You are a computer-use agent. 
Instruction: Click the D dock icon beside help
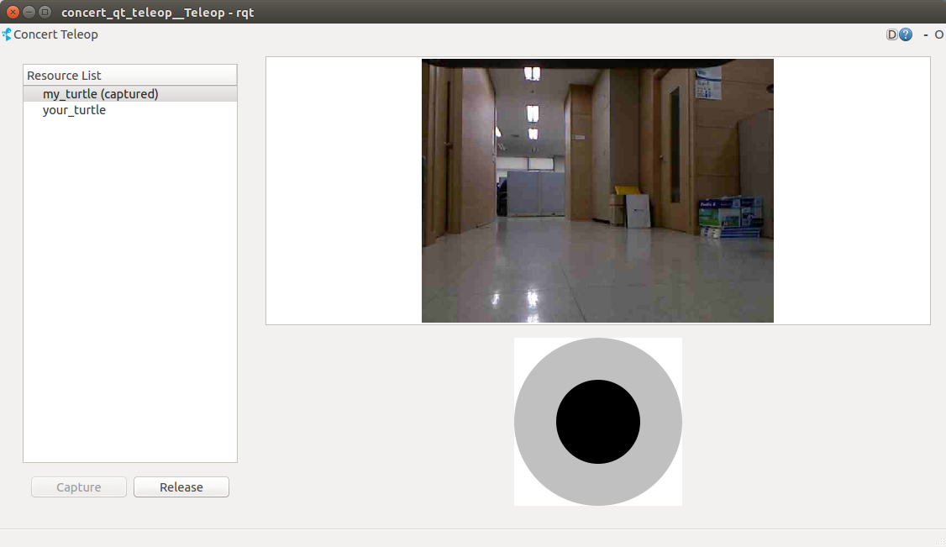click(x=891, y=34)
